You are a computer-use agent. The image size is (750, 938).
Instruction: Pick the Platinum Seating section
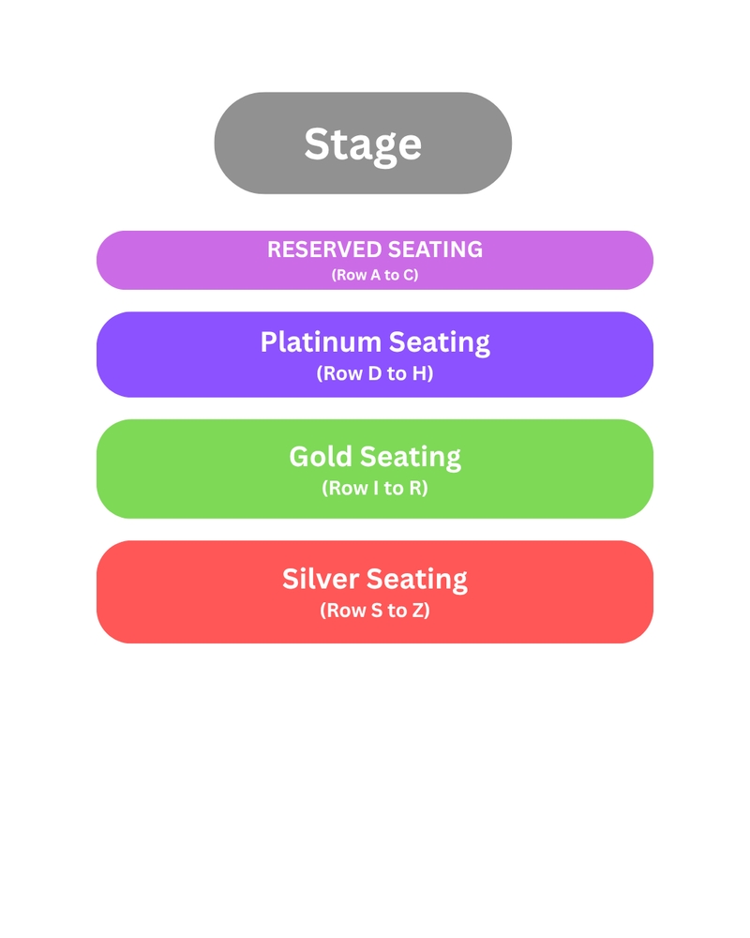click(x=374, y=355)
